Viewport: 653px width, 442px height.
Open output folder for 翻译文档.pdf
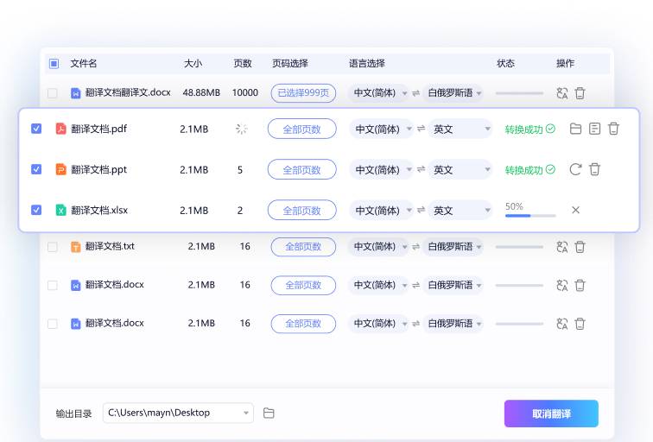point(575,129)
